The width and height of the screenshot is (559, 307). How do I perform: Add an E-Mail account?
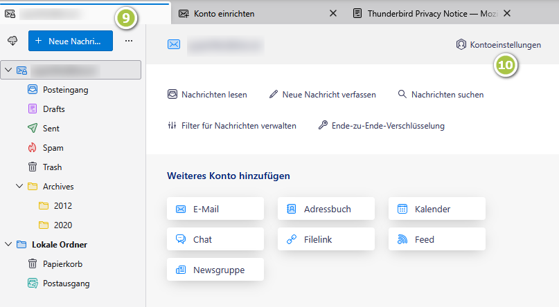coord(215,209)
